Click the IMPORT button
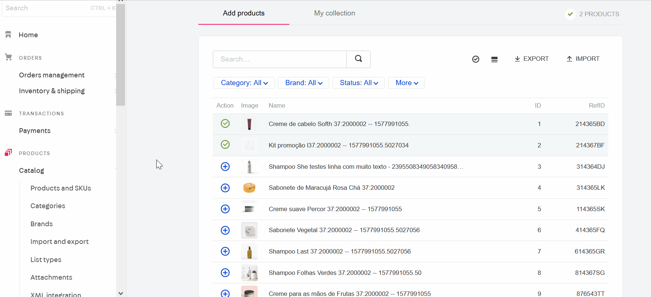Image resolution: width=651 pixels, height=297 pixels. coord(583,59)
